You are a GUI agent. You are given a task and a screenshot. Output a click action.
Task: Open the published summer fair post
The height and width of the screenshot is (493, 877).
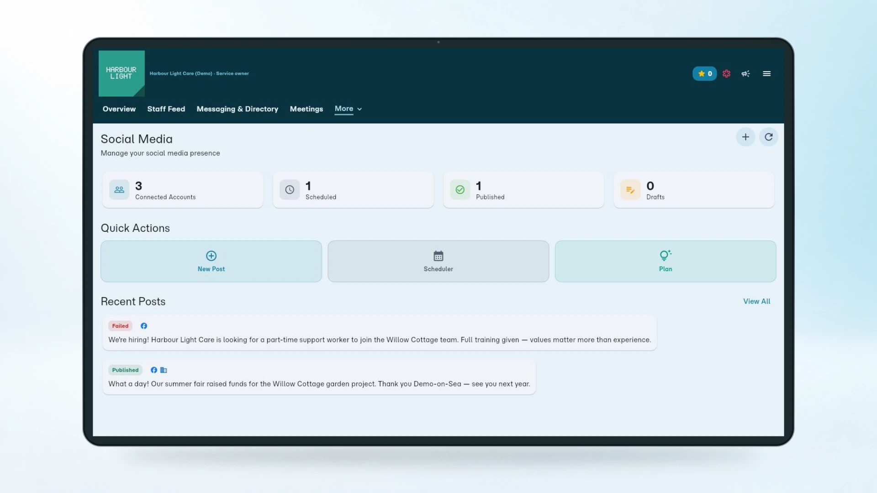319,377
